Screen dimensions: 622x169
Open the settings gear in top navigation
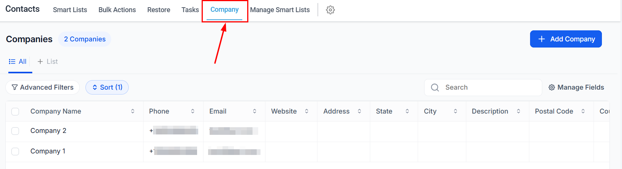330,10
